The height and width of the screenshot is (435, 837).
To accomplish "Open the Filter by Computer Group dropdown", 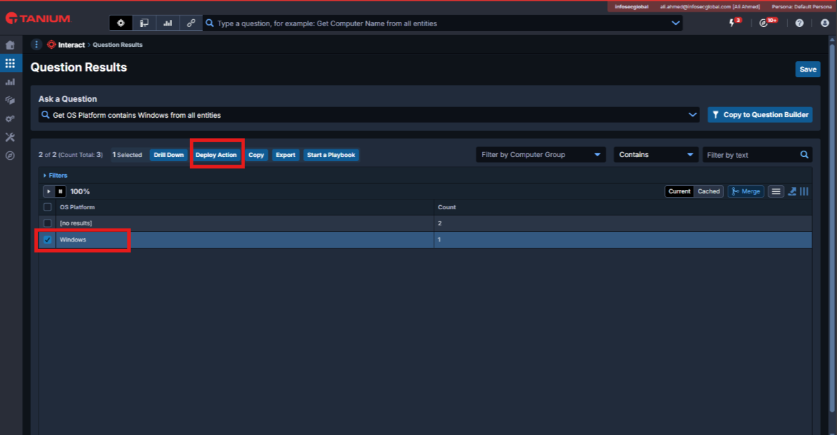I will [x=541, y=155].
